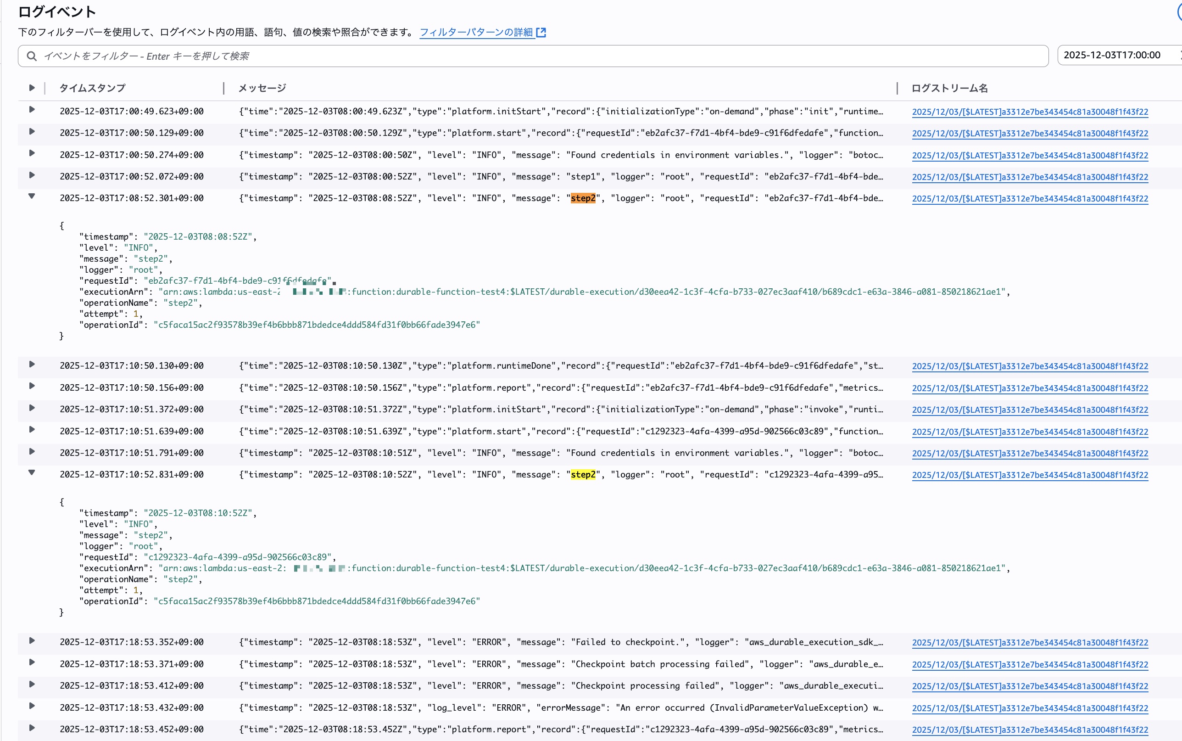Click the search magnifier icon in filter bar

32,56
